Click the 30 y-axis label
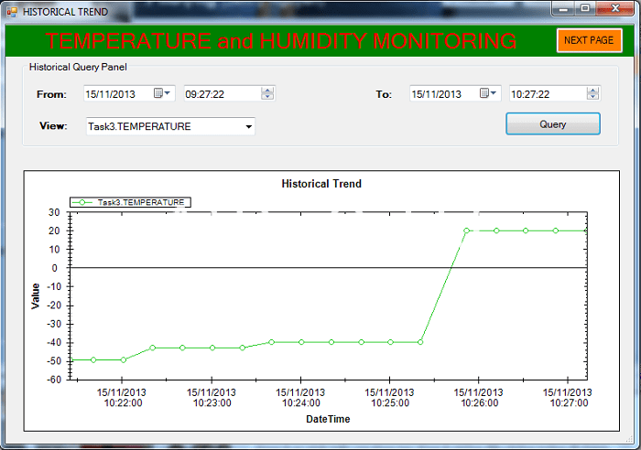The height and width of the screenshot is (450, 641). click(54, 212)
